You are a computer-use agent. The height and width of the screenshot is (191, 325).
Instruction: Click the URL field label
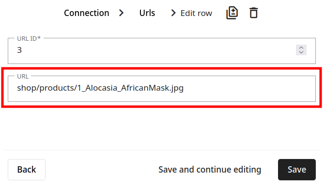tap(23, 77)
